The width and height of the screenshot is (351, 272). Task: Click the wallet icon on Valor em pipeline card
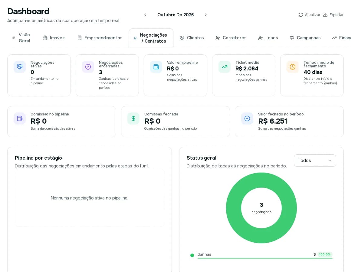pos(156,67)
